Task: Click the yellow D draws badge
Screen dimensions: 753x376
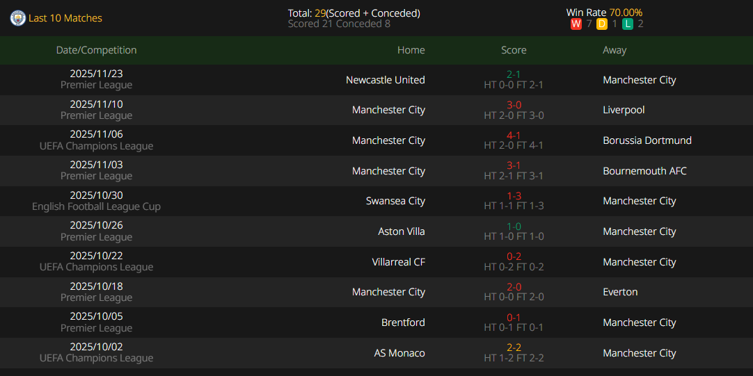Action: [602, 24]
